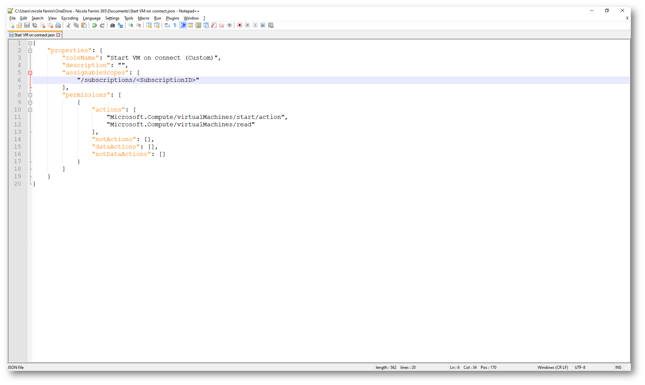Open the Run menu
Image resolution: width=645 pixels, height=385 pixels.
click(x=157, y=18)
